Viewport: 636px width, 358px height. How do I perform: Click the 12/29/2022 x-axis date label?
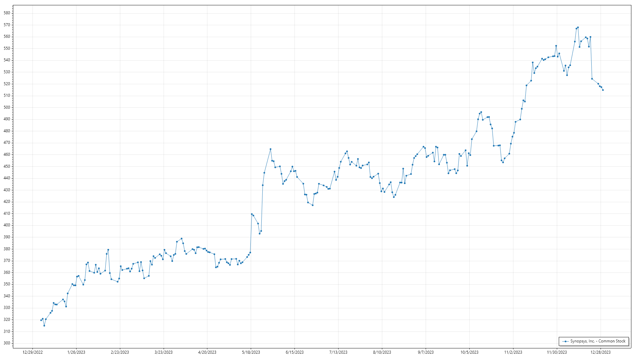pos(32,352)
